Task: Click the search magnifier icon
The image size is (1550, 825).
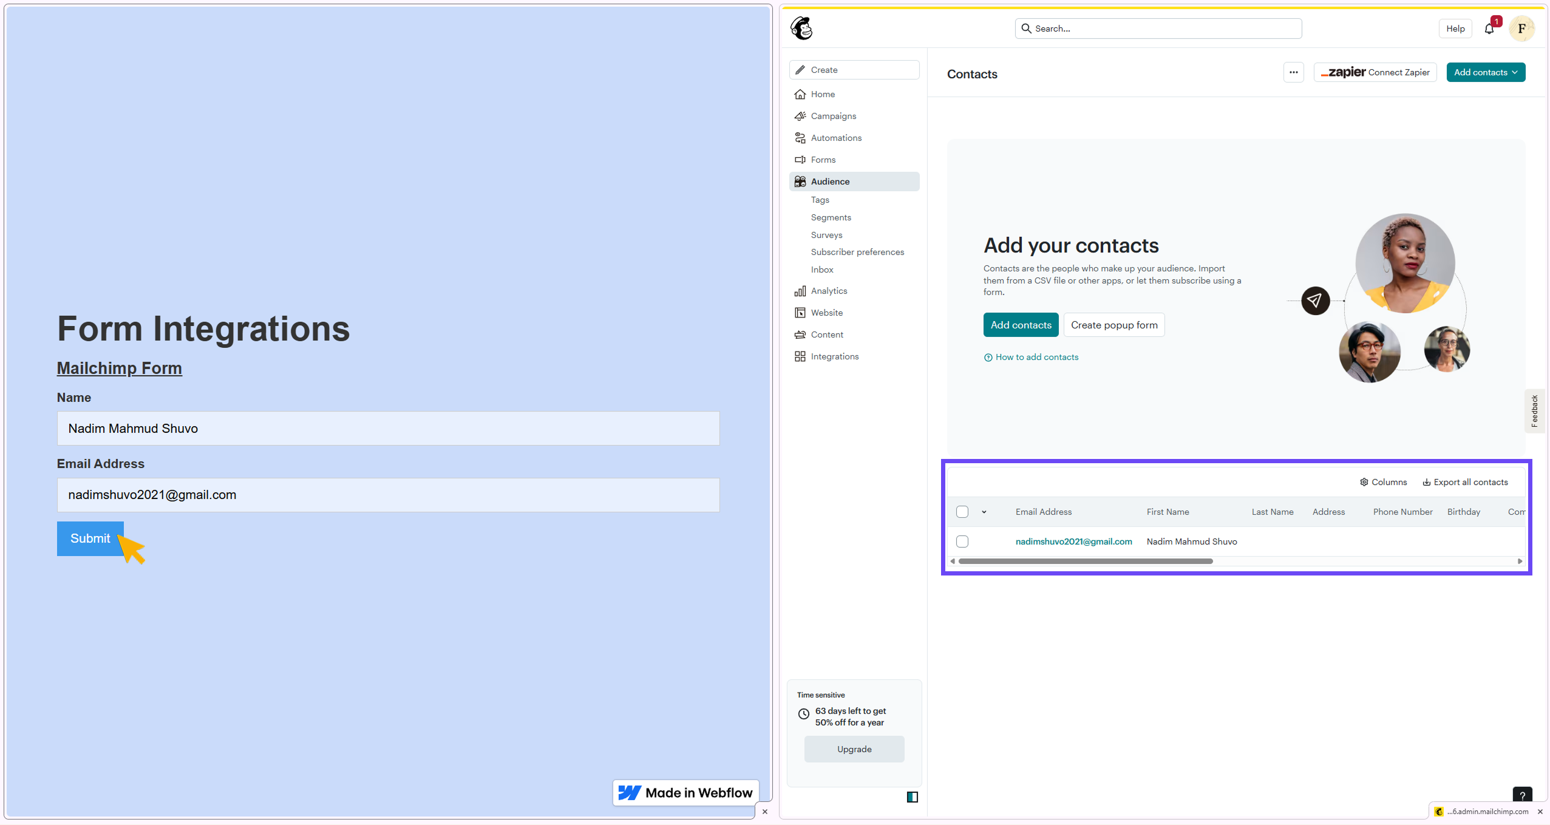Action: 1026,29
